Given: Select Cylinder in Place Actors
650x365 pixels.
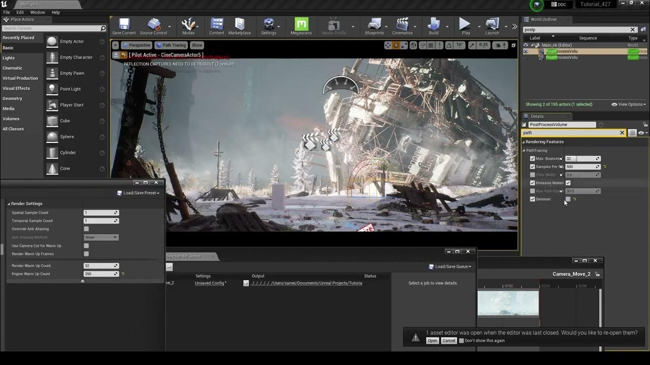Looking at the screenshot, I should (x=76, y=153).
